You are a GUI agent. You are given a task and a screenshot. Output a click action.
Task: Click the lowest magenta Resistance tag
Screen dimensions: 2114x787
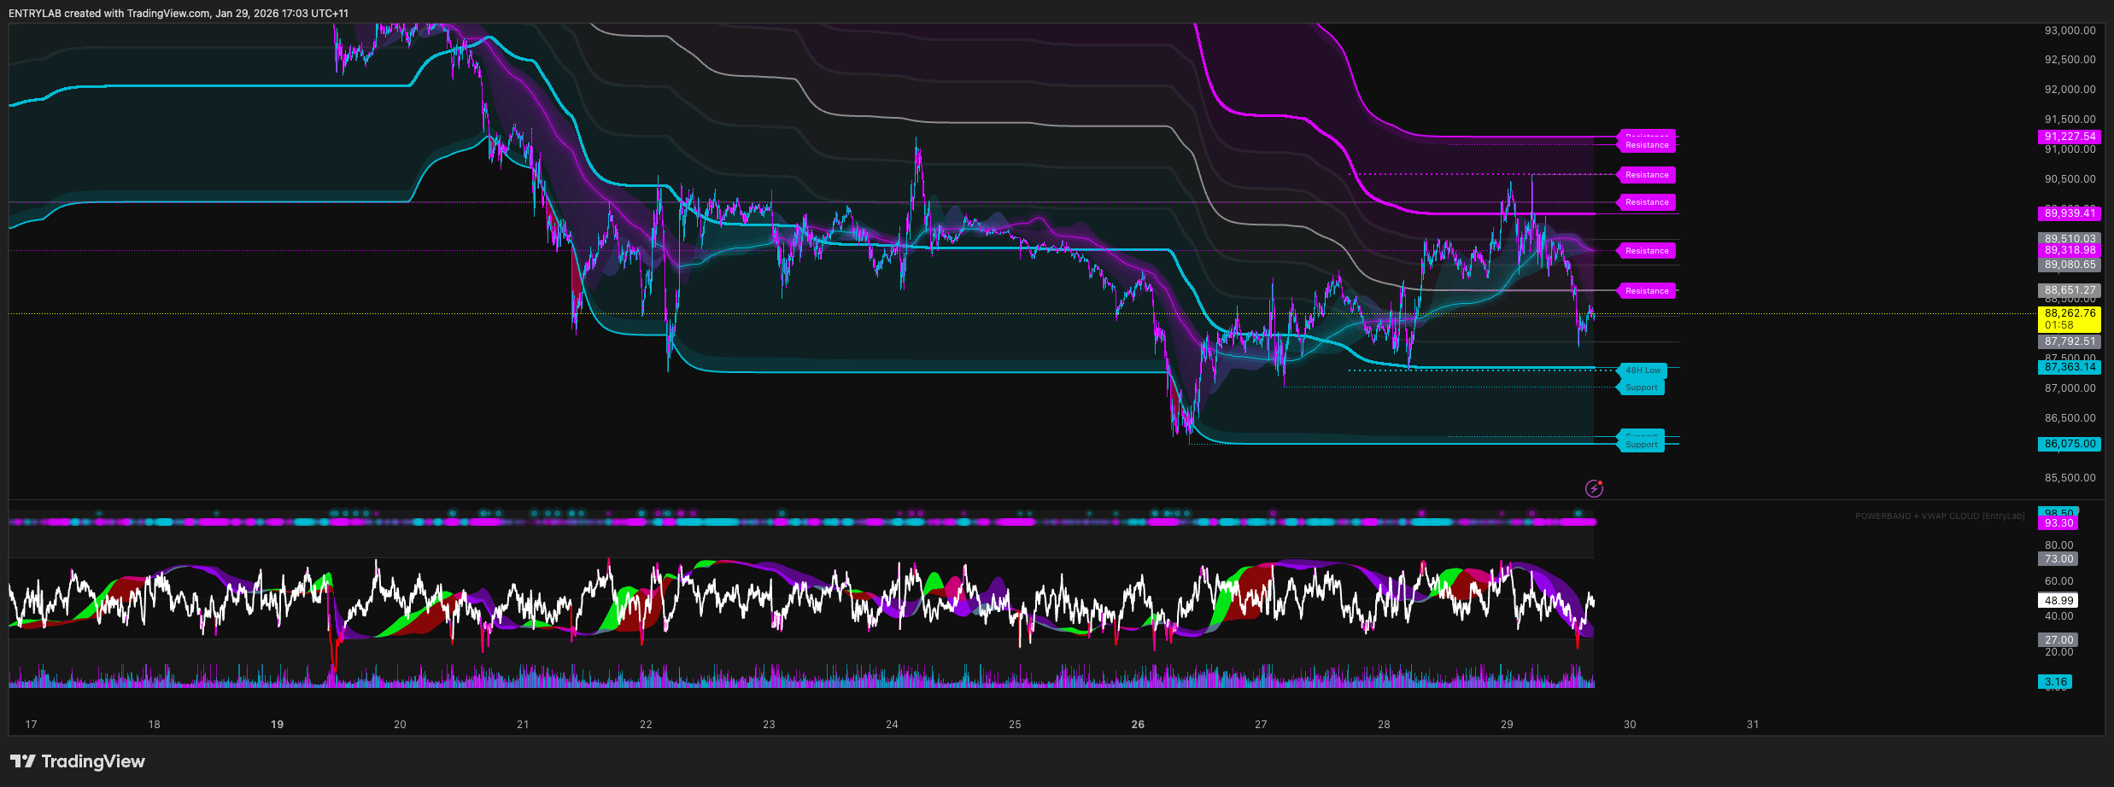[x=1646, y=291]
